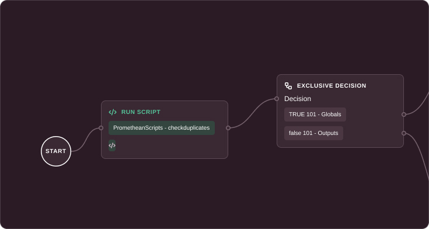Click the false 101 - Outputs output connector
429x229 pixels.
tap(404, 133)
